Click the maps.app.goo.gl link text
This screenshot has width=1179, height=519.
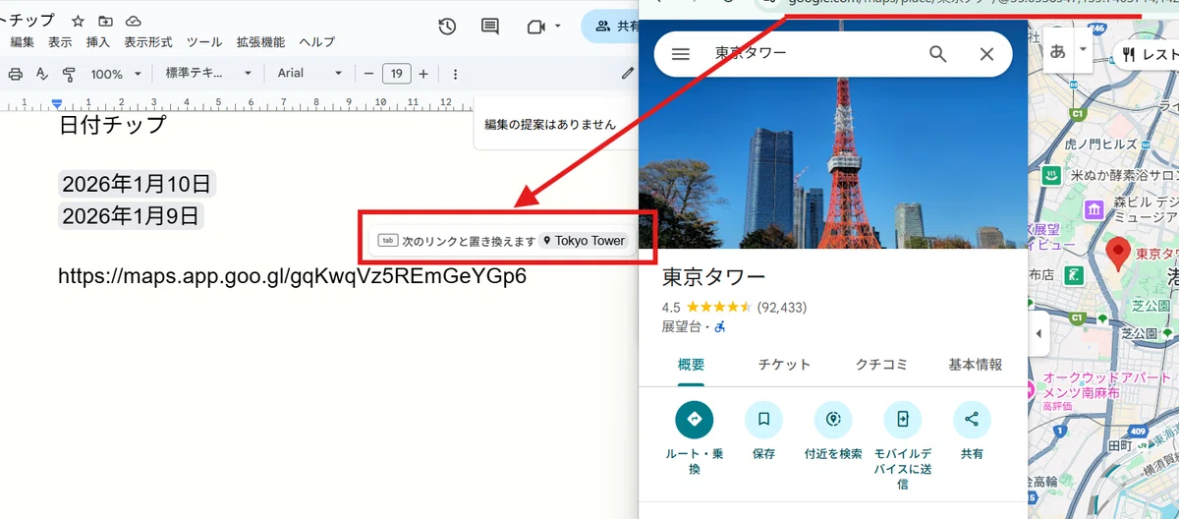tap(292, 276)
